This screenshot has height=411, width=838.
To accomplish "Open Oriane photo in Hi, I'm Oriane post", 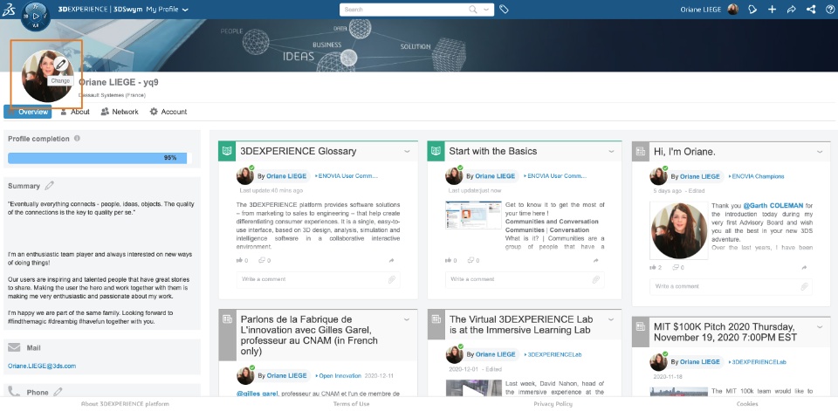I will 679,231.
